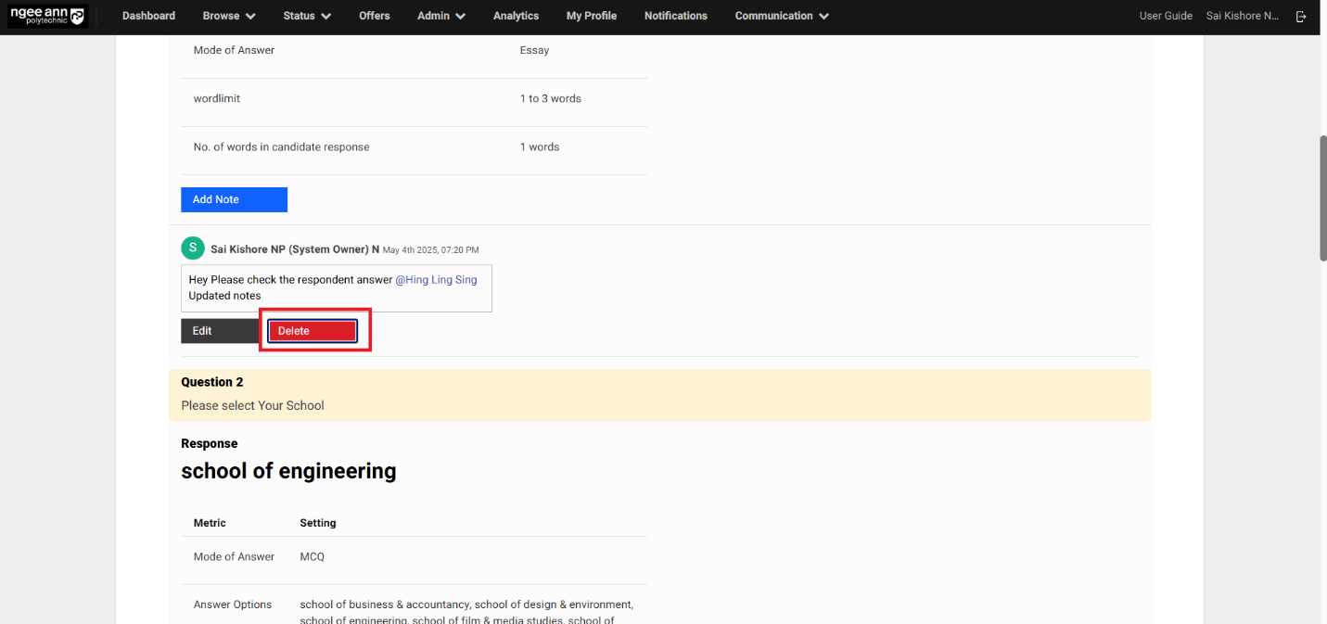The image size is (1327, 624).
Task: Click the Sai Kishore username in header
Action: [1243, 16]
